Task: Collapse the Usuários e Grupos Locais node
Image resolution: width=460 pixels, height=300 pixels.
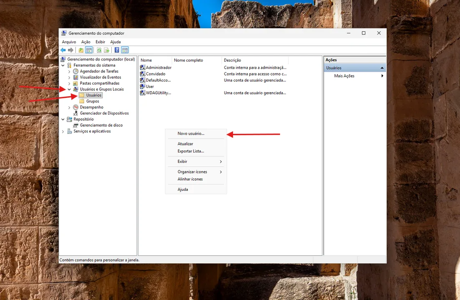Action: pyautogui.click(x=69, y=89)
